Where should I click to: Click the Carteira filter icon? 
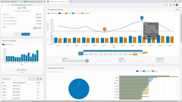[120, 61]
